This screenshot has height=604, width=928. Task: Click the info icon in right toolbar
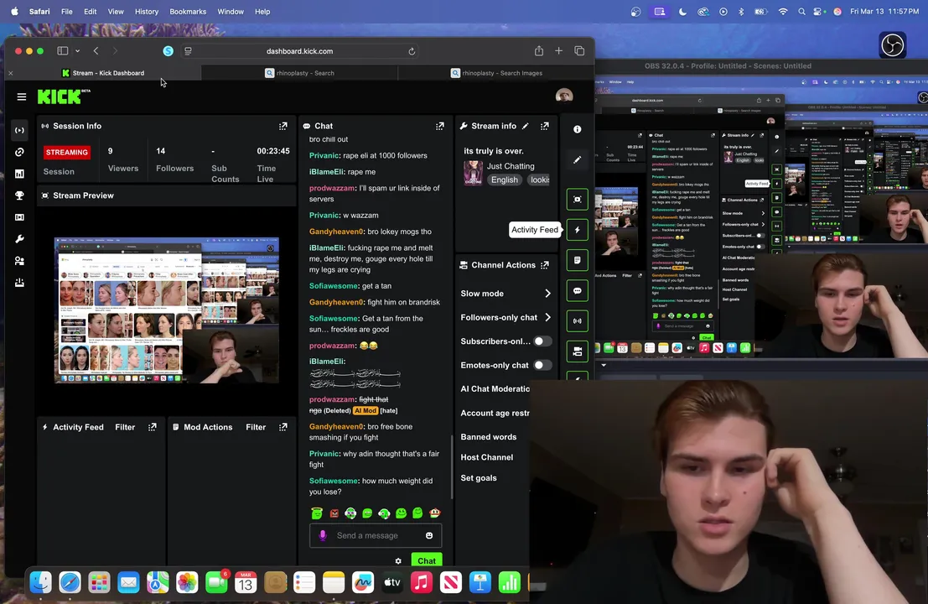tap(577, 129)
